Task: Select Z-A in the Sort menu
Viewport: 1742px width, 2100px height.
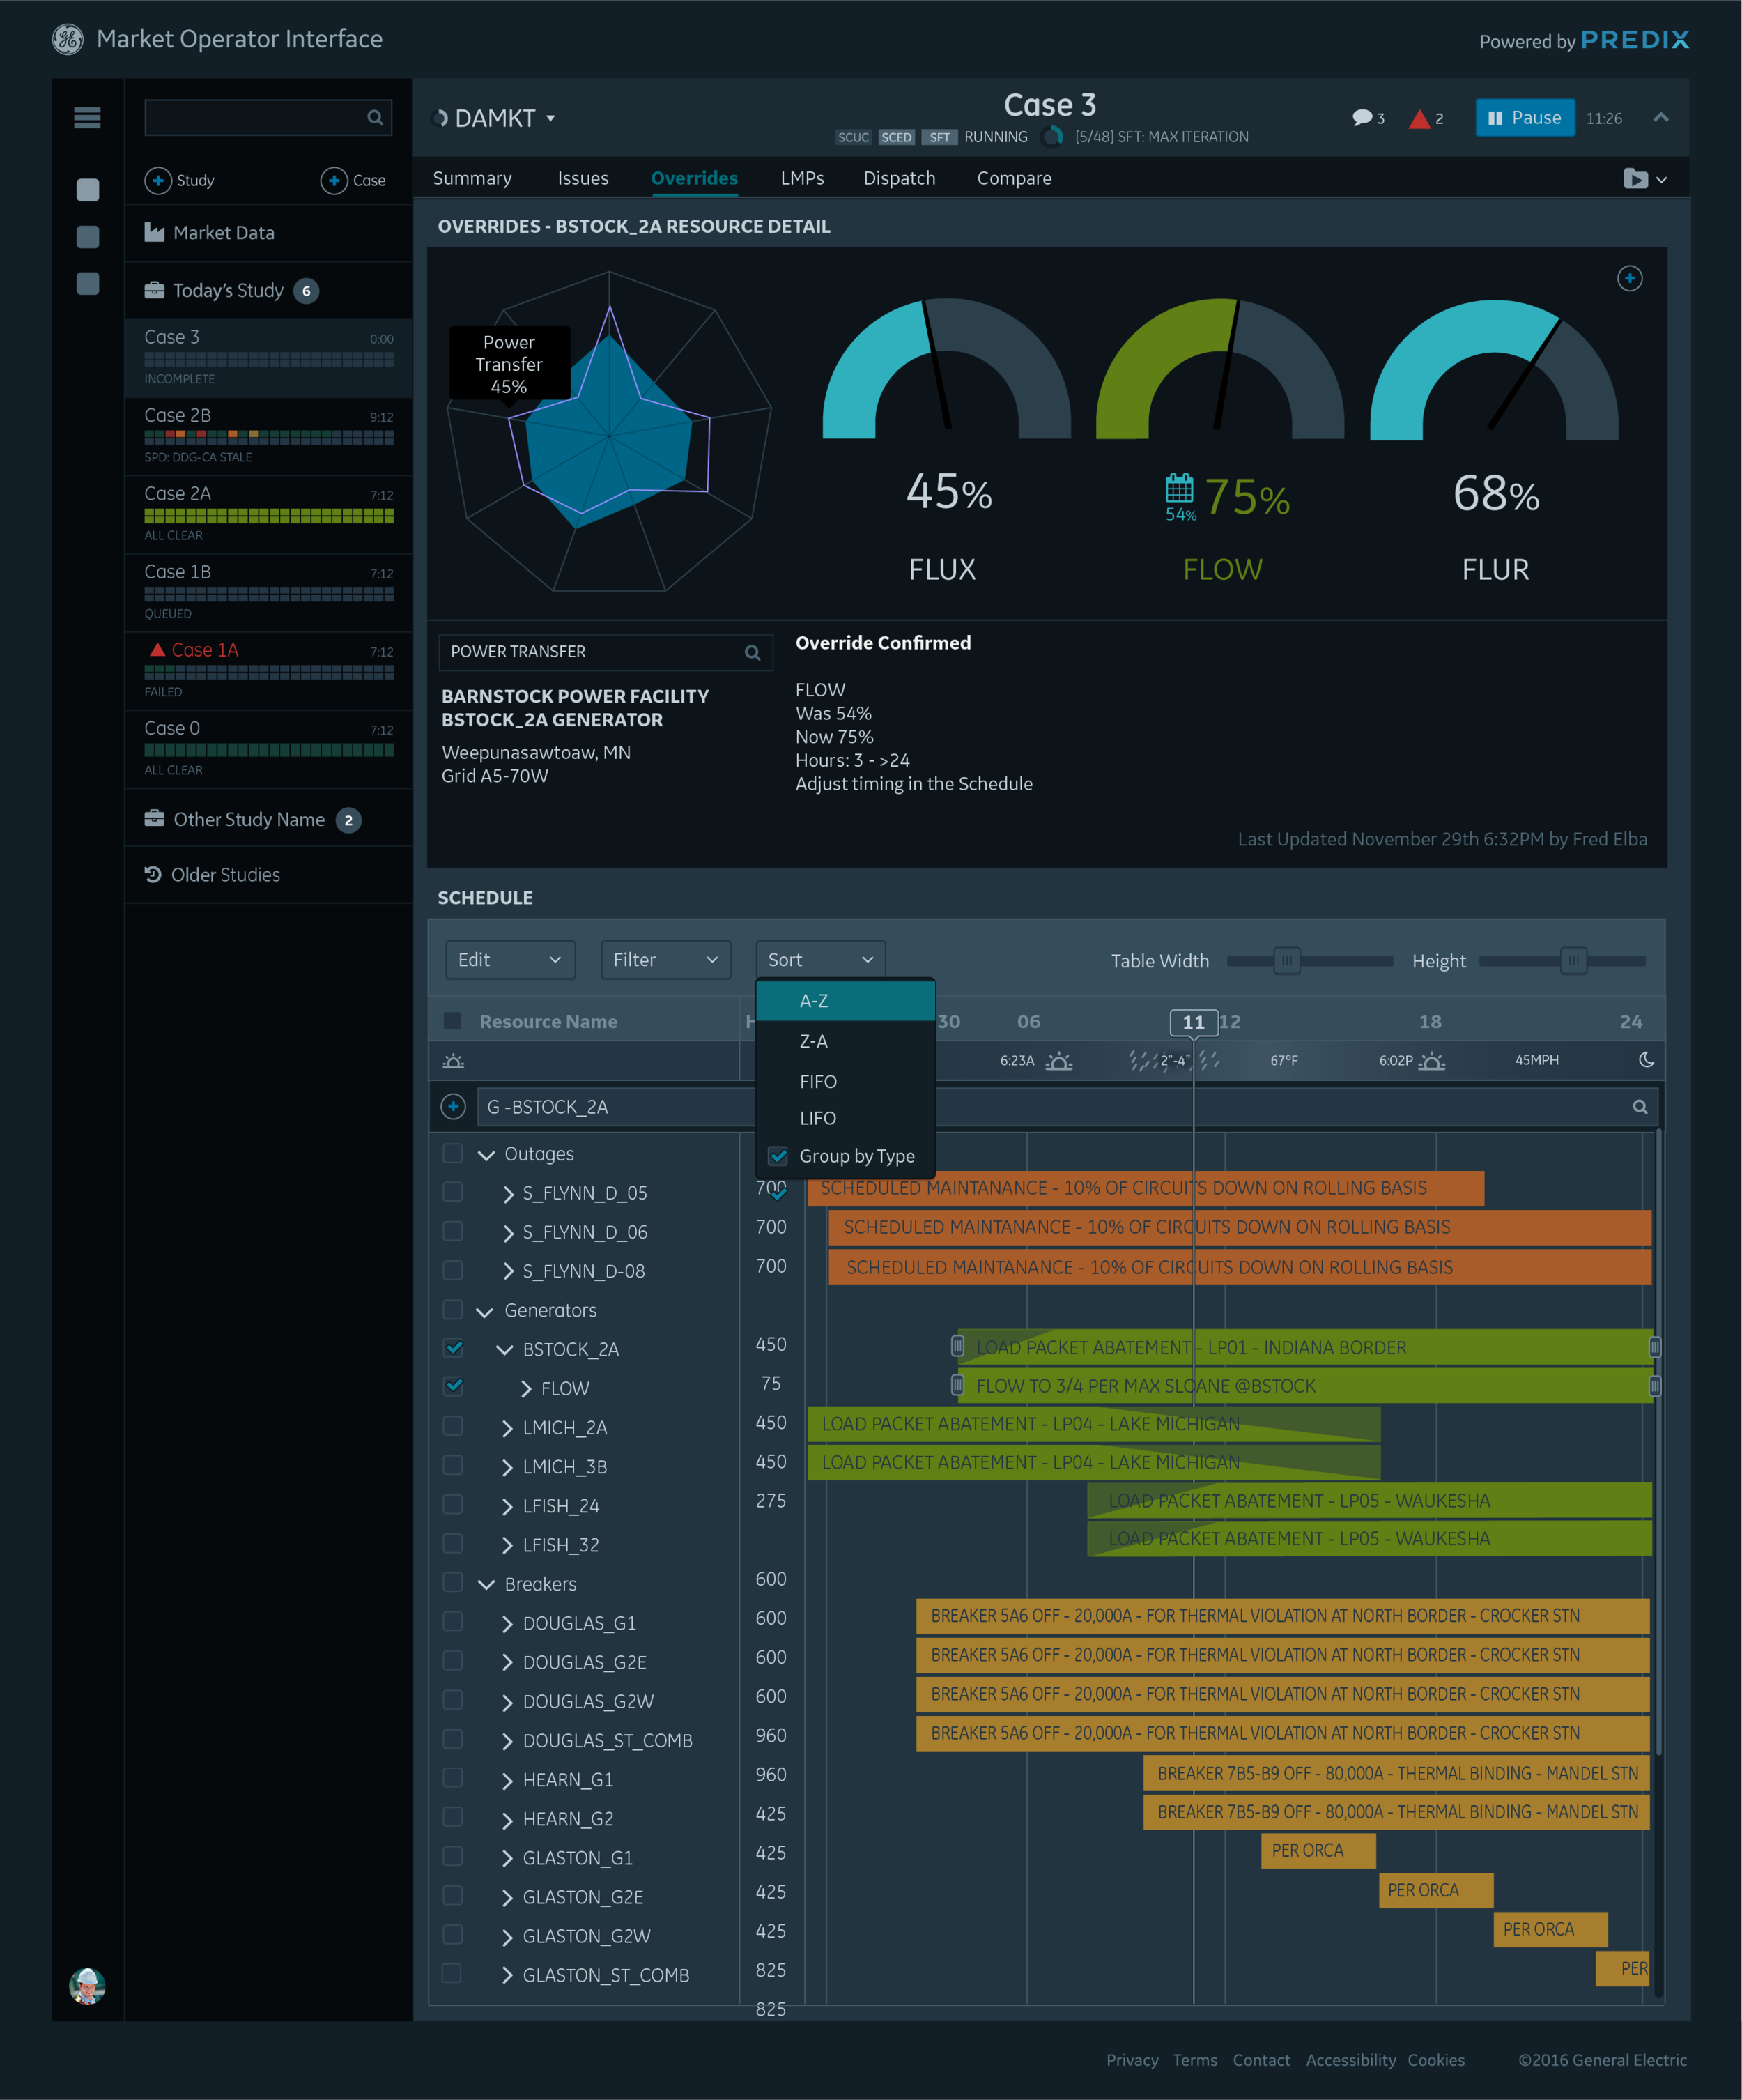Action: pos(814,1041)
